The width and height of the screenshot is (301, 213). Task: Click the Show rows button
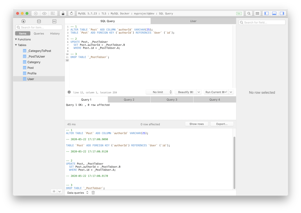[x=197, y=124]
